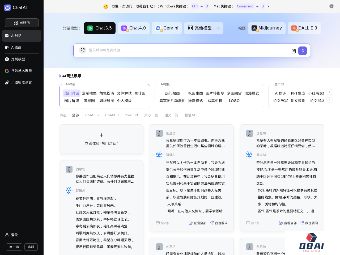Filter examples by 文心一言
Image resolution: width=340 pixels, height=255 pixels.
151,115
